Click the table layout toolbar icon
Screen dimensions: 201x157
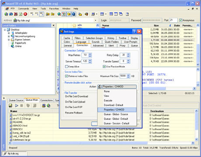(102, 14)
